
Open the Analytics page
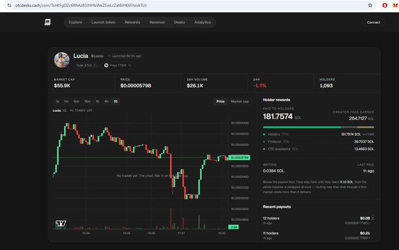[202, 22]
